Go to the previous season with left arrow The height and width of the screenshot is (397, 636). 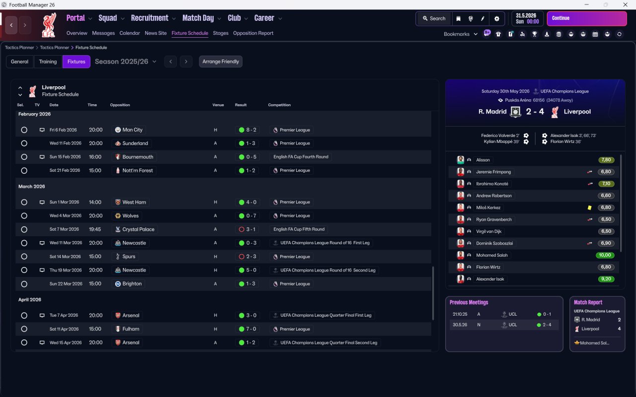pyautogui.click(x=170, y=62)
